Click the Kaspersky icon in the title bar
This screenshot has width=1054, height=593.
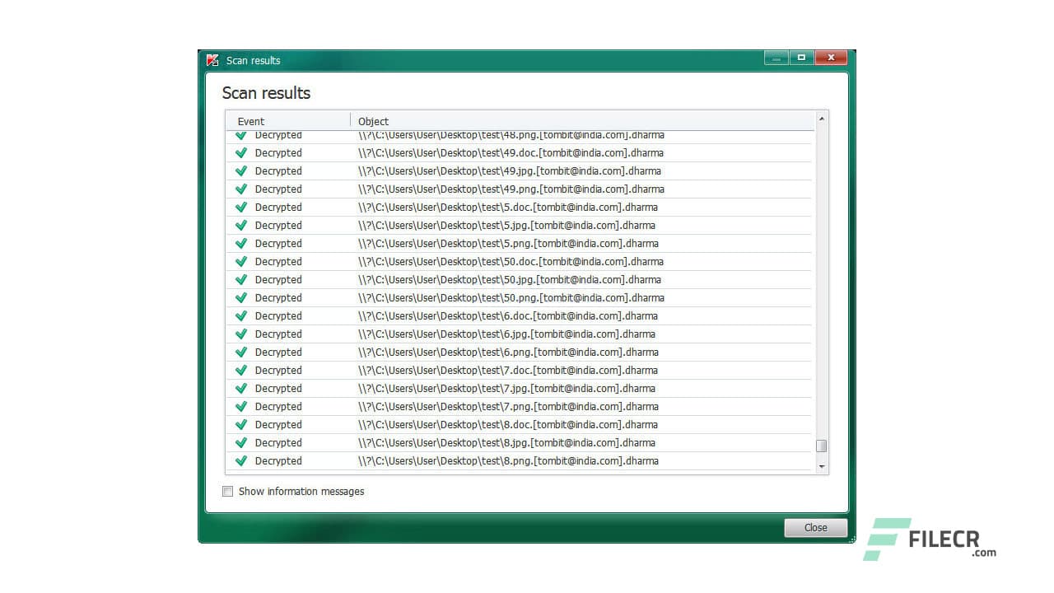212,59
